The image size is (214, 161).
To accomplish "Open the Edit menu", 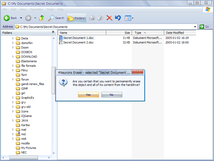I will tap(13, 9).
